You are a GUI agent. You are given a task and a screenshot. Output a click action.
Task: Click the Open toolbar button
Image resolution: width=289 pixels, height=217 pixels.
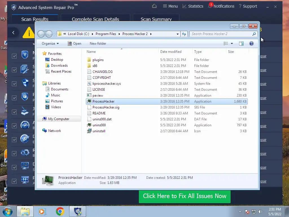pos(75,43)
